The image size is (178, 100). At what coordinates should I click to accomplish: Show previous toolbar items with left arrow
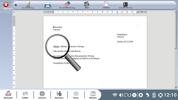[x=16, y=5]
